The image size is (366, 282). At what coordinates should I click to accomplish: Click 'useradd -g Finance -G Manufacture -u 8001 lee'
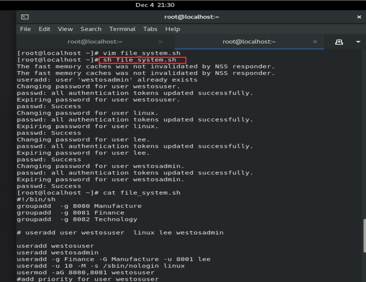coord(114,259)
